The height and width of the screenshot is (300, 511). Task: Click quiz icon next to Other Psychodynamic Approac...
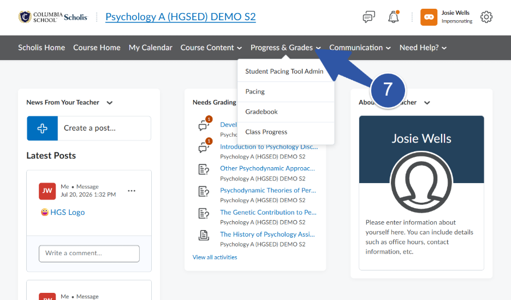(x=204, y=169)
